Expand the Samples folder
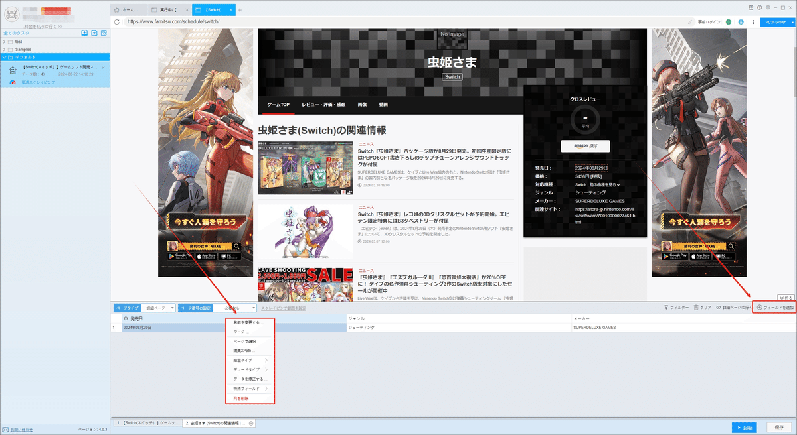797x435 pixels. 4,49
